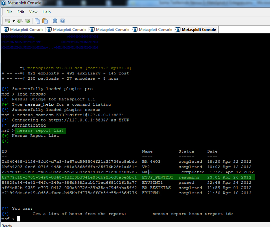This screenshot has width=270, height=227.
Task: Click the report name 'EYUPINT1'
Action: click(152, 182)
